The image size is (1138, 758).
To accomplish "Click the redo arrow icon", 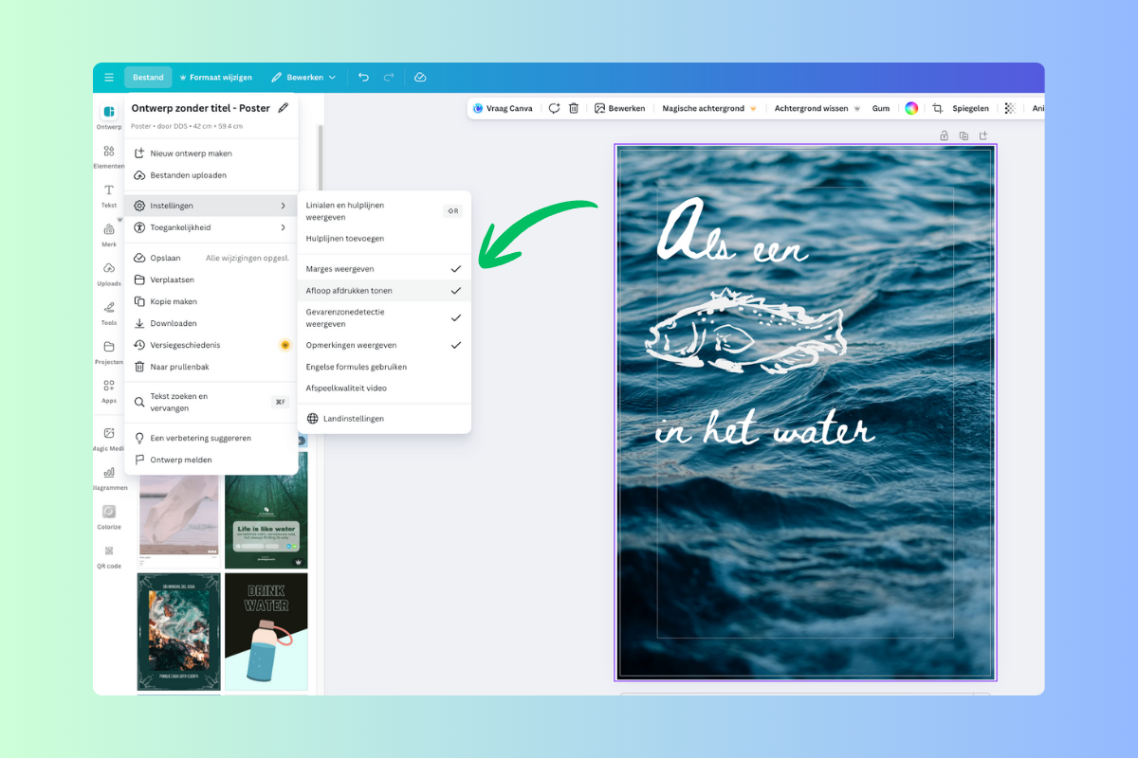I will [389, 78].
